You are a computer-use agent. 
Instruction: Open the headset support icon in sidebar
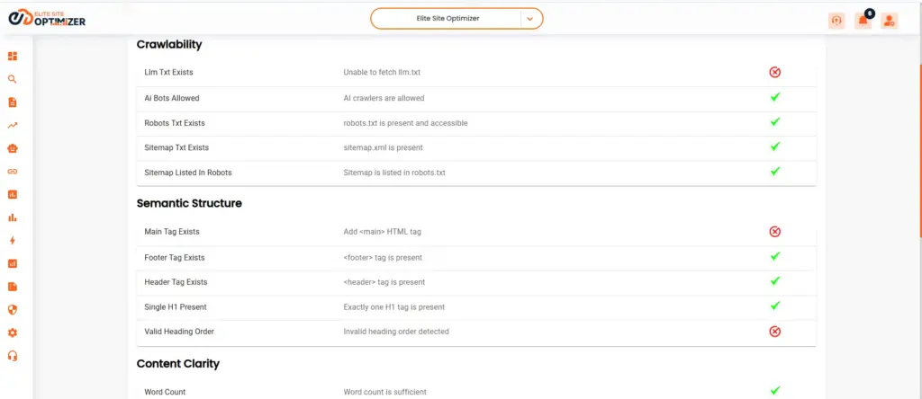[13, 356]
